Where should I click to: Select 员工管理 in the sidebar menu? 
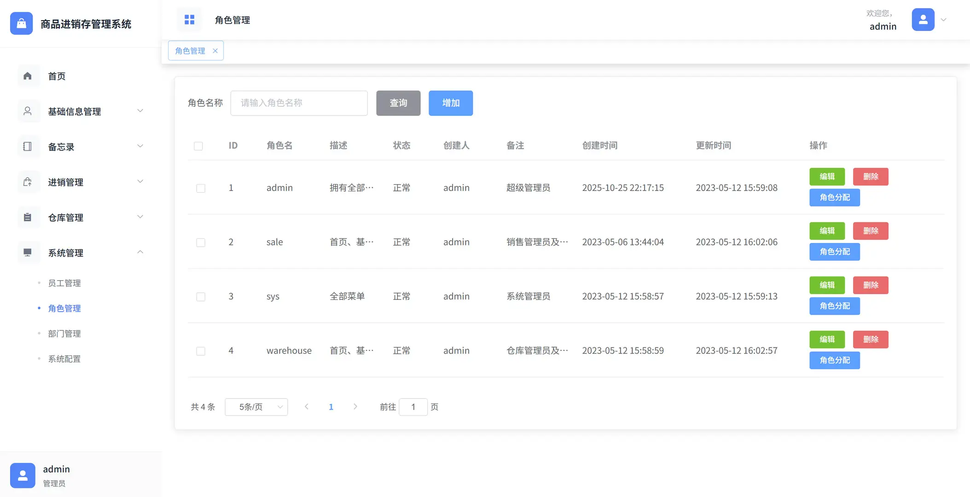[x=64, y=283]
